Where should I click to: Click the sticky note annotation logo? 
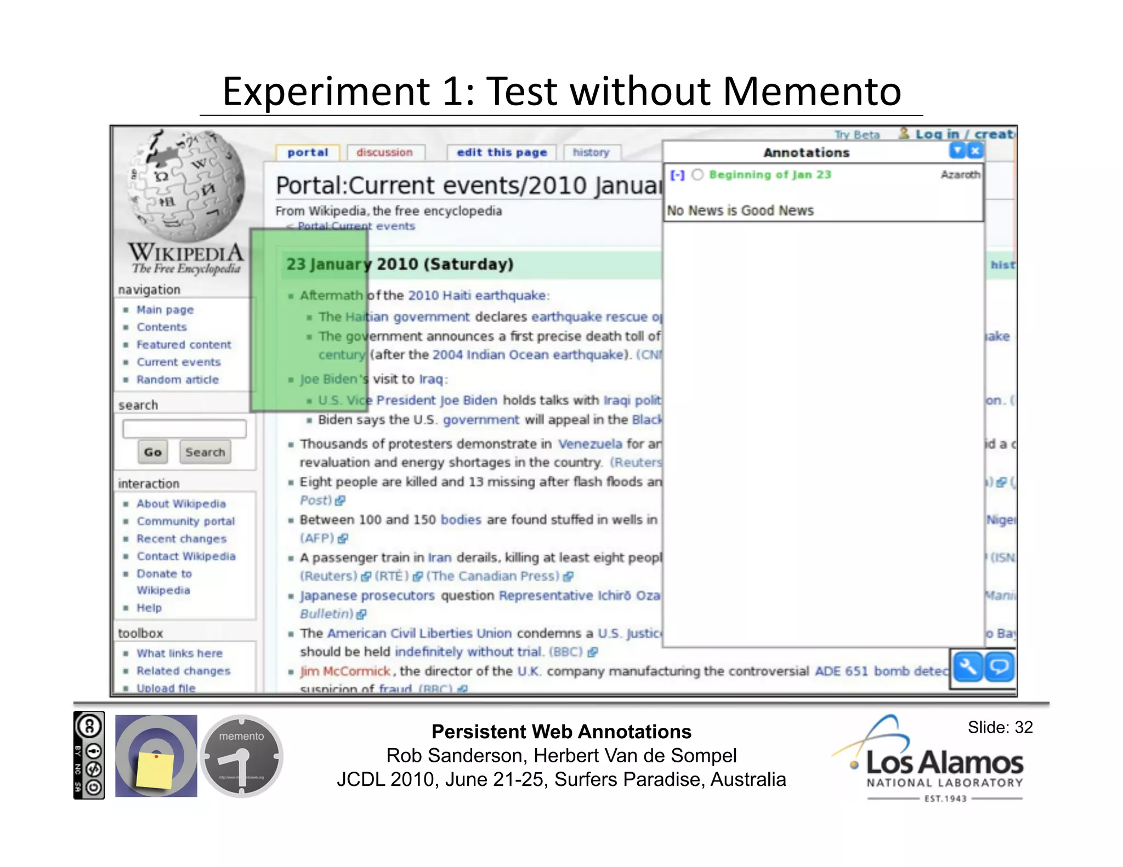click(156, 755)
